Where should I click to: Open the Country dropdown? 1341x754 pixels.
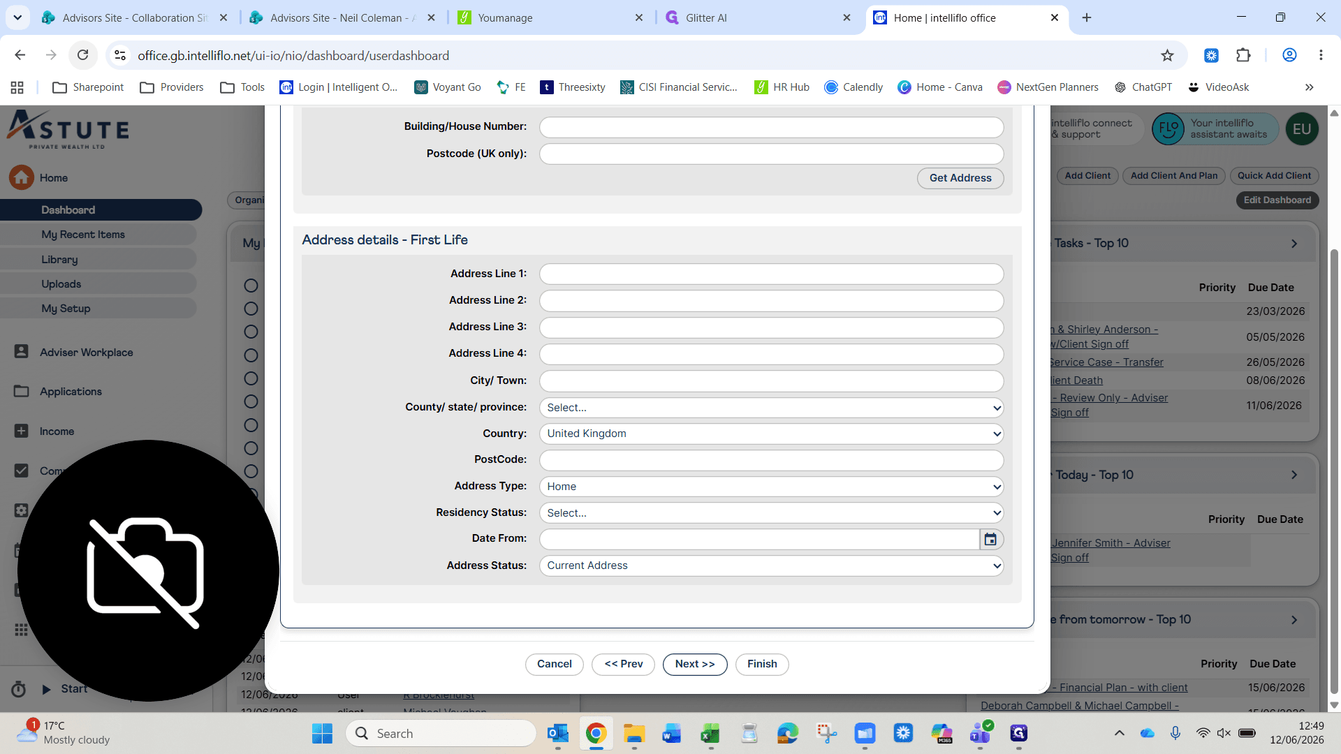click(x=771, y=434)
